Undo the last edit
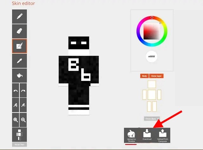Viewport: 203px width, 150px height. pyautogui.click(x=16, y=90)
